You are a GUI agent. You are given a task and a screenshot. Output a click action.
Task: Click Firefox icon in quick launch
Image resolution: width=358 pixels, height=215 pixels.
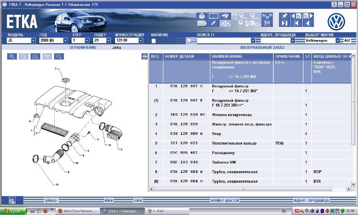pyautogui.click(x=46, y=211)
